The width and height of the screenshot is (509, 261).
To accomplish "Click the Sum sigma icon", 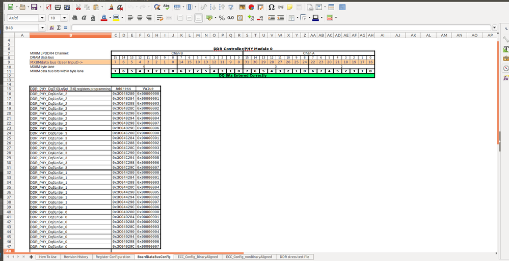I will coord(59,28).
